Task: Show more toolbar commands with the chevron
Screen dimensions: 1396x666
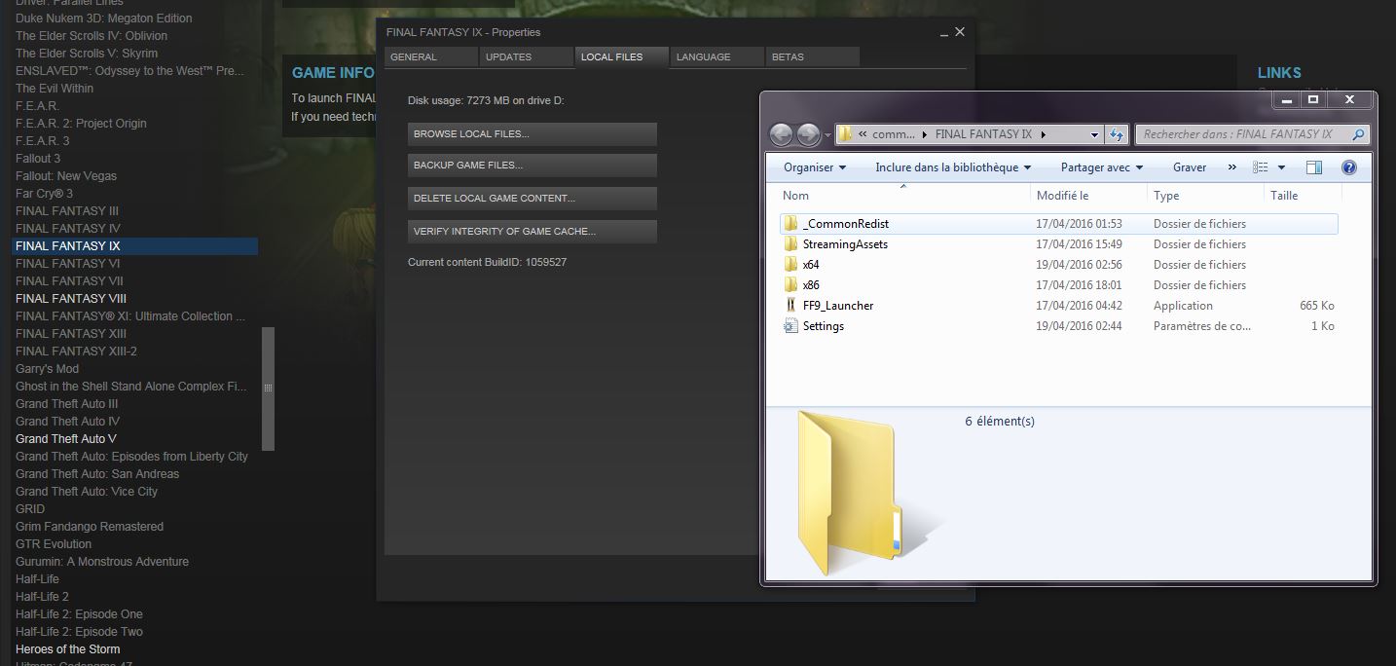Action: click(1232, 167)
